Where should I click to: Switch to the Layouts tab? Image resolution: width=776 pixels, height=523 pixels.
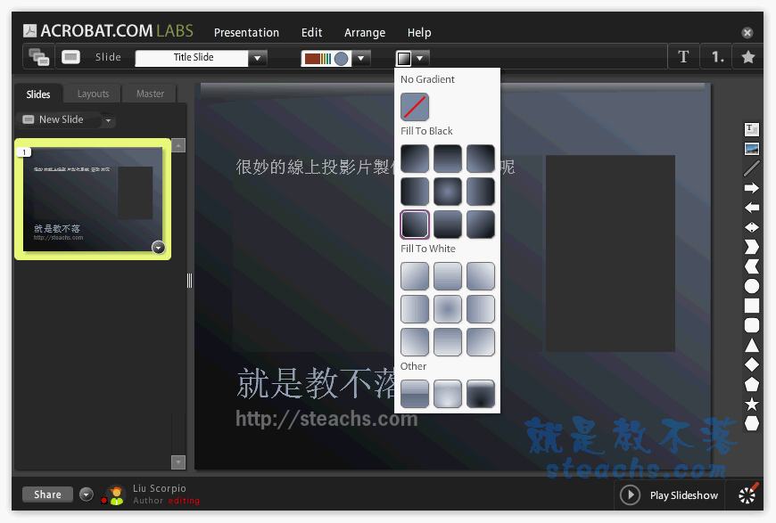[x=93, y=94]
